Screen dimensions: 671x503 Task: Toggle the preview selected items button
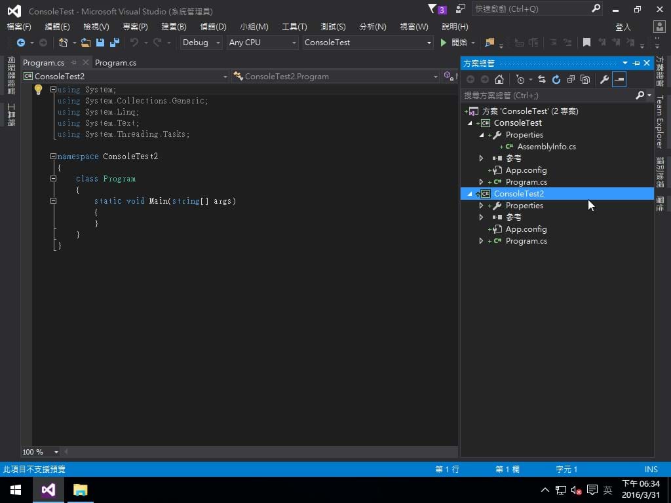click(x=619, y=79)
